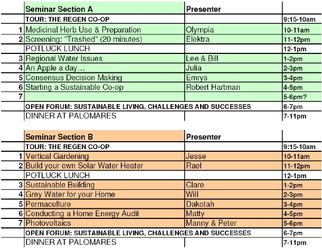322x248 pixels.
Task: Click the Permaculture cell
Action: (x=104, y=204)
